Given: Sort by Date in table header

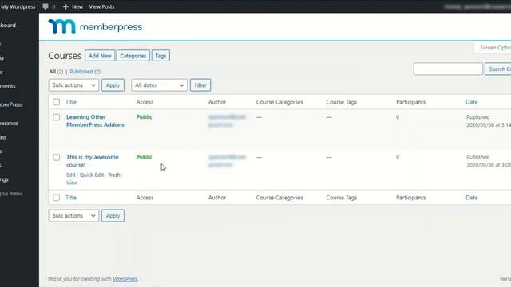Looking at the screenshot, I should 472,102.
